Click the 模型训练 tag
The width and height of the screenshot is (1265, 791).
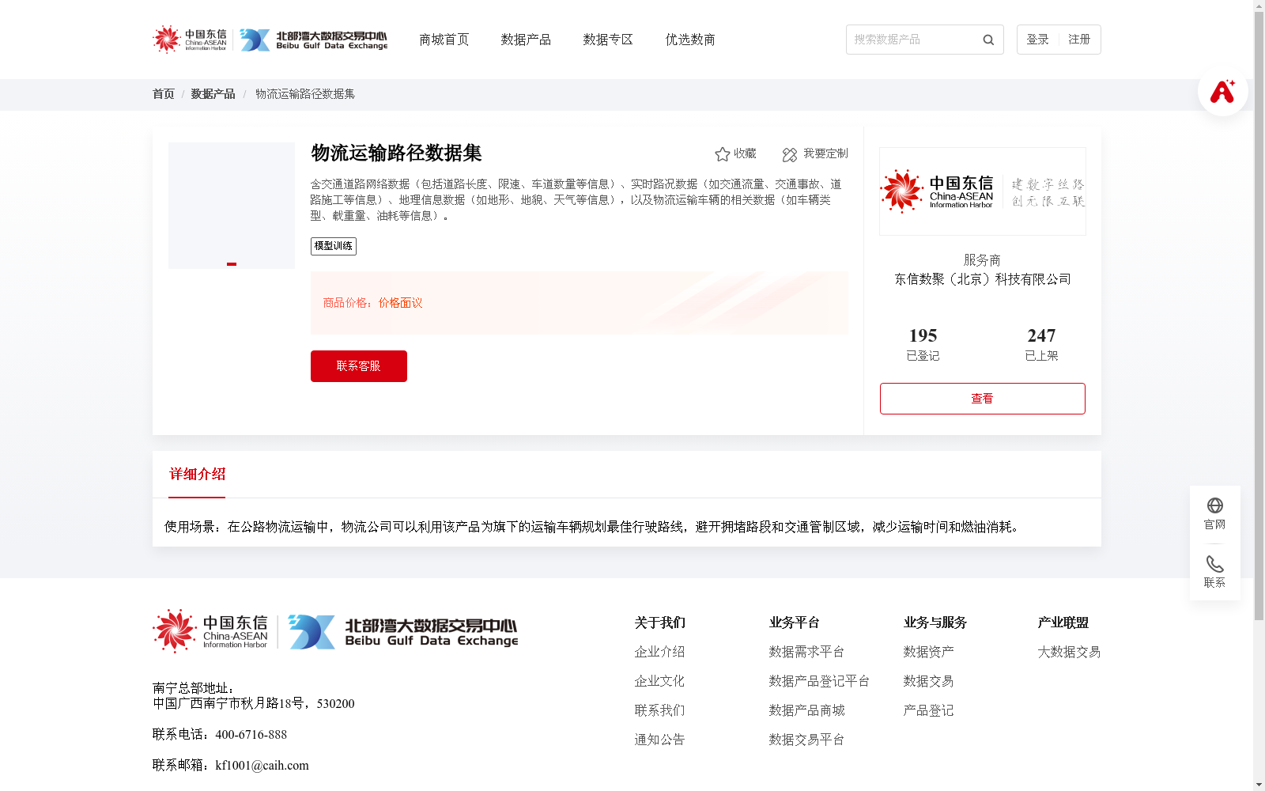pos(334,246)
